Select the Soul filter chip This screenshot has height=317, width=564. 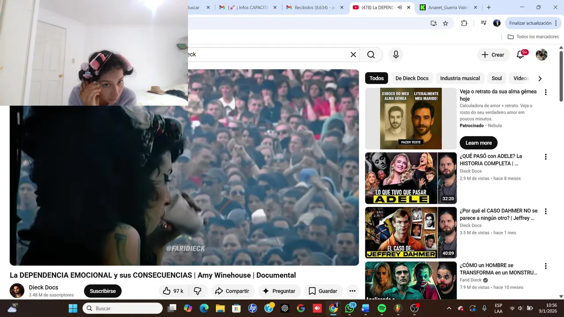[x=497, y=78]
